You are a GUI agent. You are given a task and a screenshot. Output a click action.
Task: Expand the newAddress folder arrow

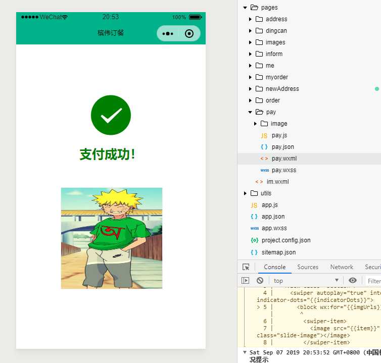pyautogui.click(x=250, y=89)
